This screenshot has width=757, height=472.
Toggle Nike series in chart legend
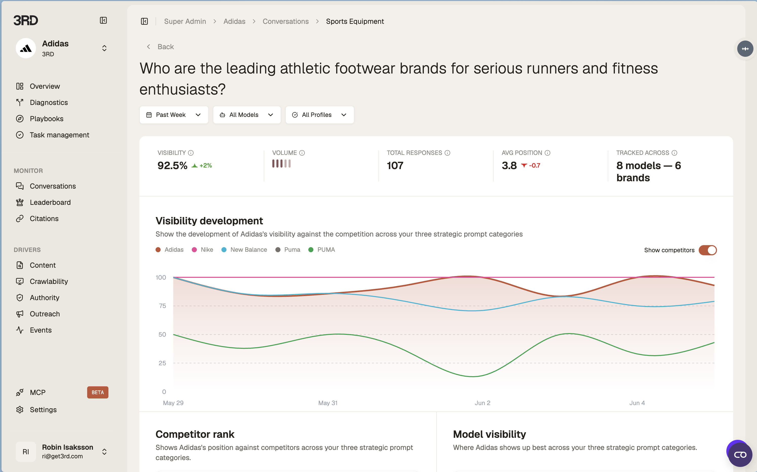click(202, 250)
